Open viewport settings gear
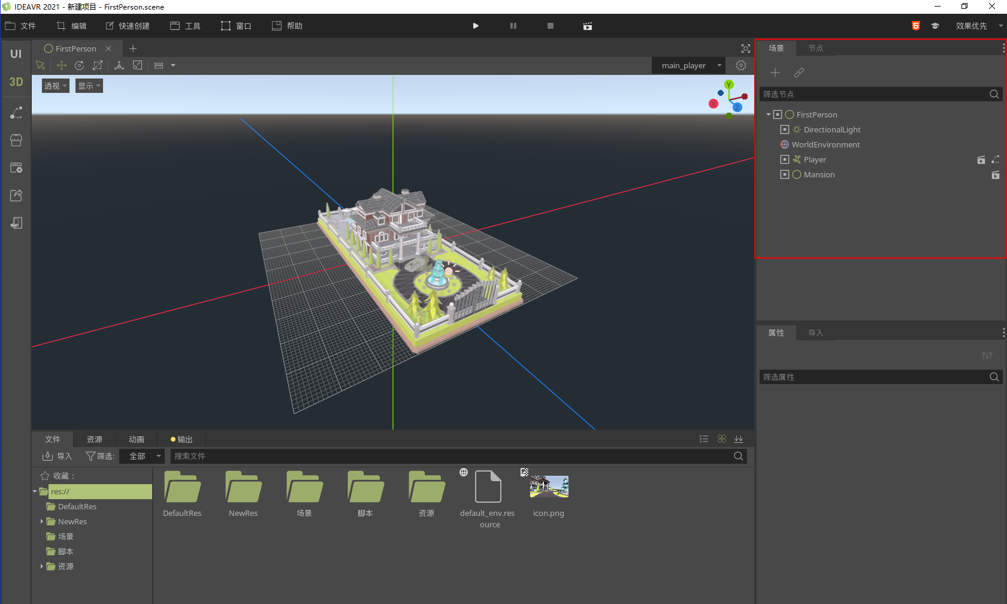 741,65
